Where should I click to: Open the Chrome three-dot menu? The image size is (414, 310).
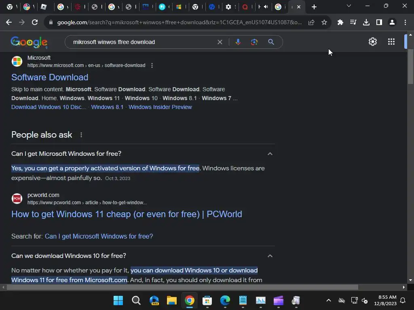pos(405,23)
